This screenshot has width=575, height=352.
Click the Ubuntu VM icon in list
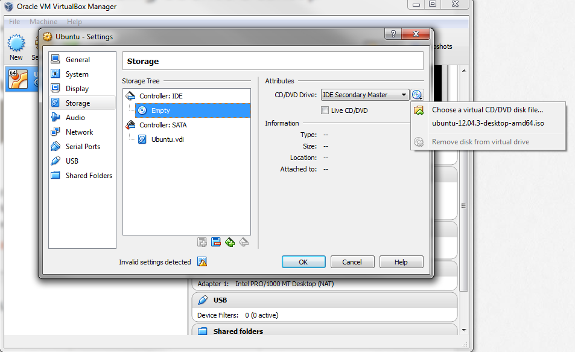click(18, 79)
